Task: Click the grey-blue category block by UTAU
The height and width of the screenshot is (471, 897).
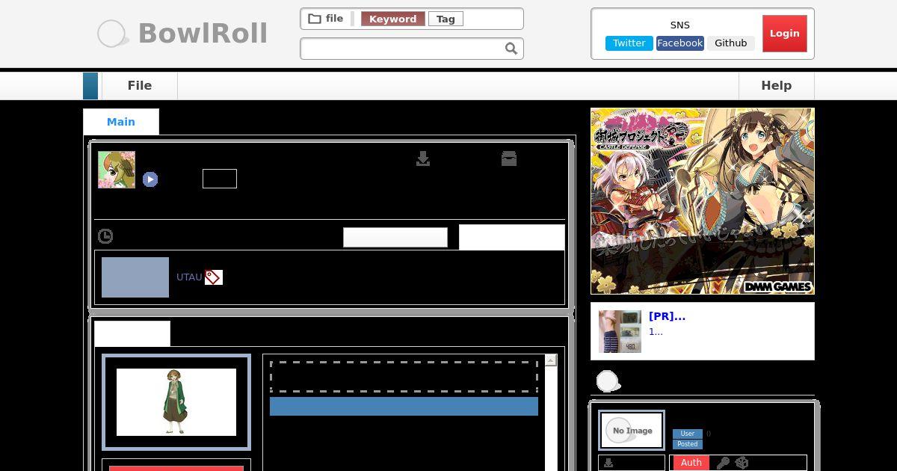Action: (x=135, y=277)
